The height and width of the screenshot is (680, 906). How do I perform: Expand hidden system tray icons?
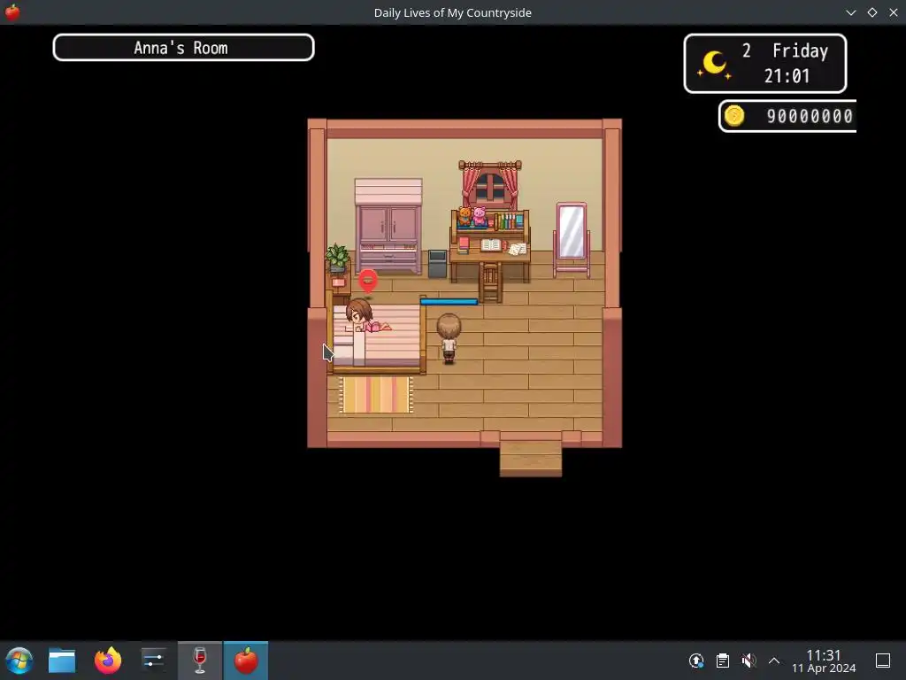[774, 661]
